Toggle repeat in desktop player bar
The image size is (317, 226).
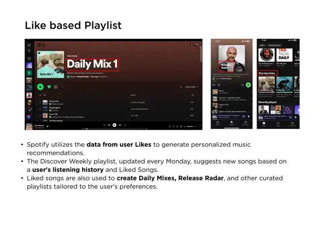click(x=125, y=125)
